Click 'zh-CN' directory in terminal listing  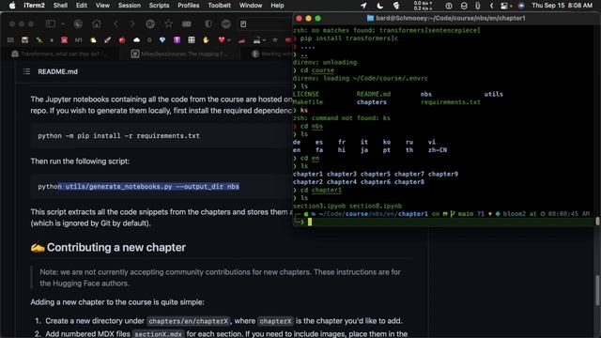[x=438, y=150]
